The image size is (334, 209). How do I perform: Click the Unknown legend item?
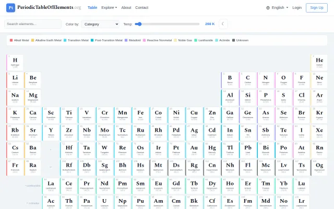(240, 40)
